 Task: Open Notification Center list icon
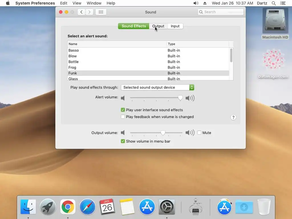click(283, 3)
